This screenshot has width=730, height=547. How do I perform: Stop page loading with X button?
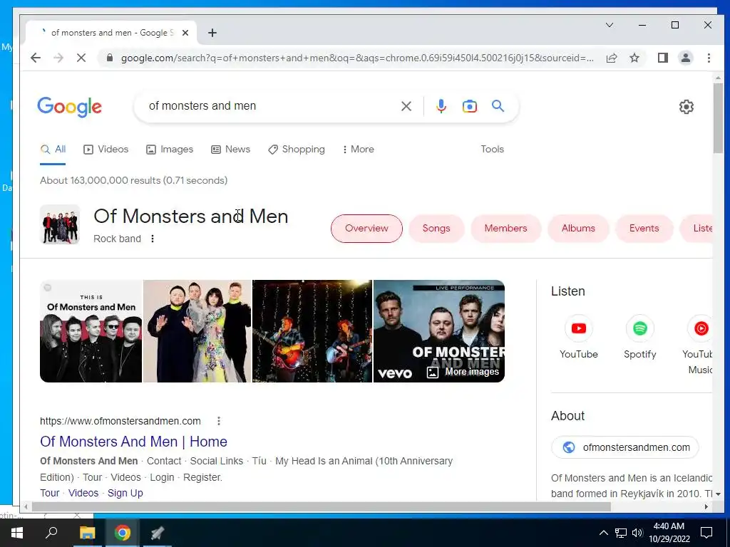tap(81, 58)
